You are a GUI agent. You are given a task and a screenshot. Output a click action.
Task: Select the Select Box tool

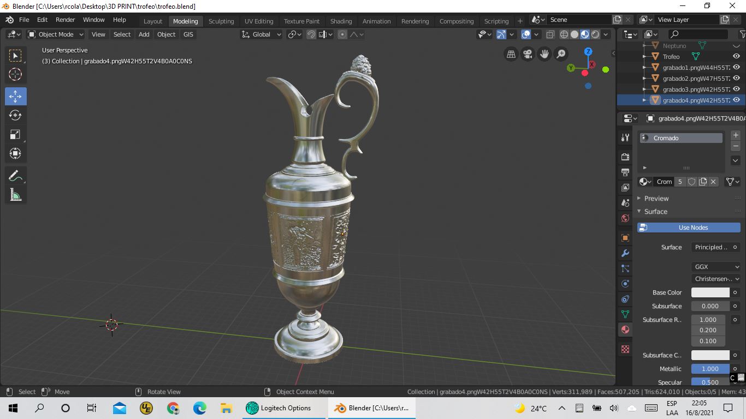(15, 56)
